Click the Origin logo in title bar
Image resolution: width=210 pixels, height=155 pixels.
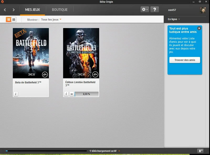pyautogui.click(x=2, y=2)
